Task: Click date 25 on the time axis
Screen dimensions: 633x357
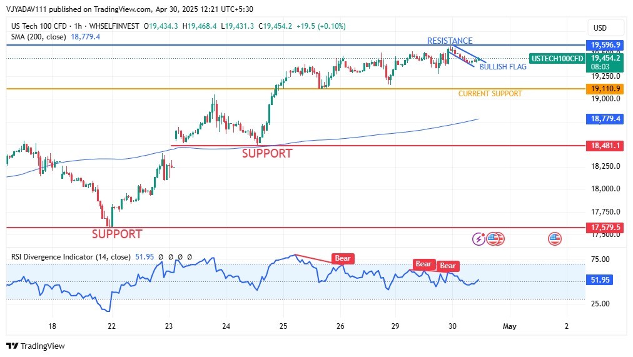Action: click(x=283, y=326)
